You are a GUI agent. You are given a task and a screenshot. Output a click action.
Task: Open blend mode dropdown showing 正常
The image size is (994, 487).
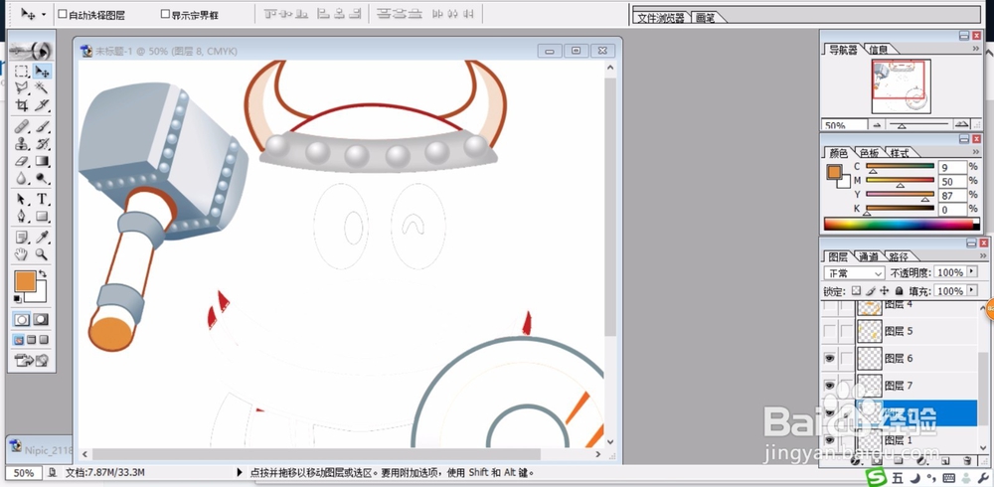click(854, 273)
